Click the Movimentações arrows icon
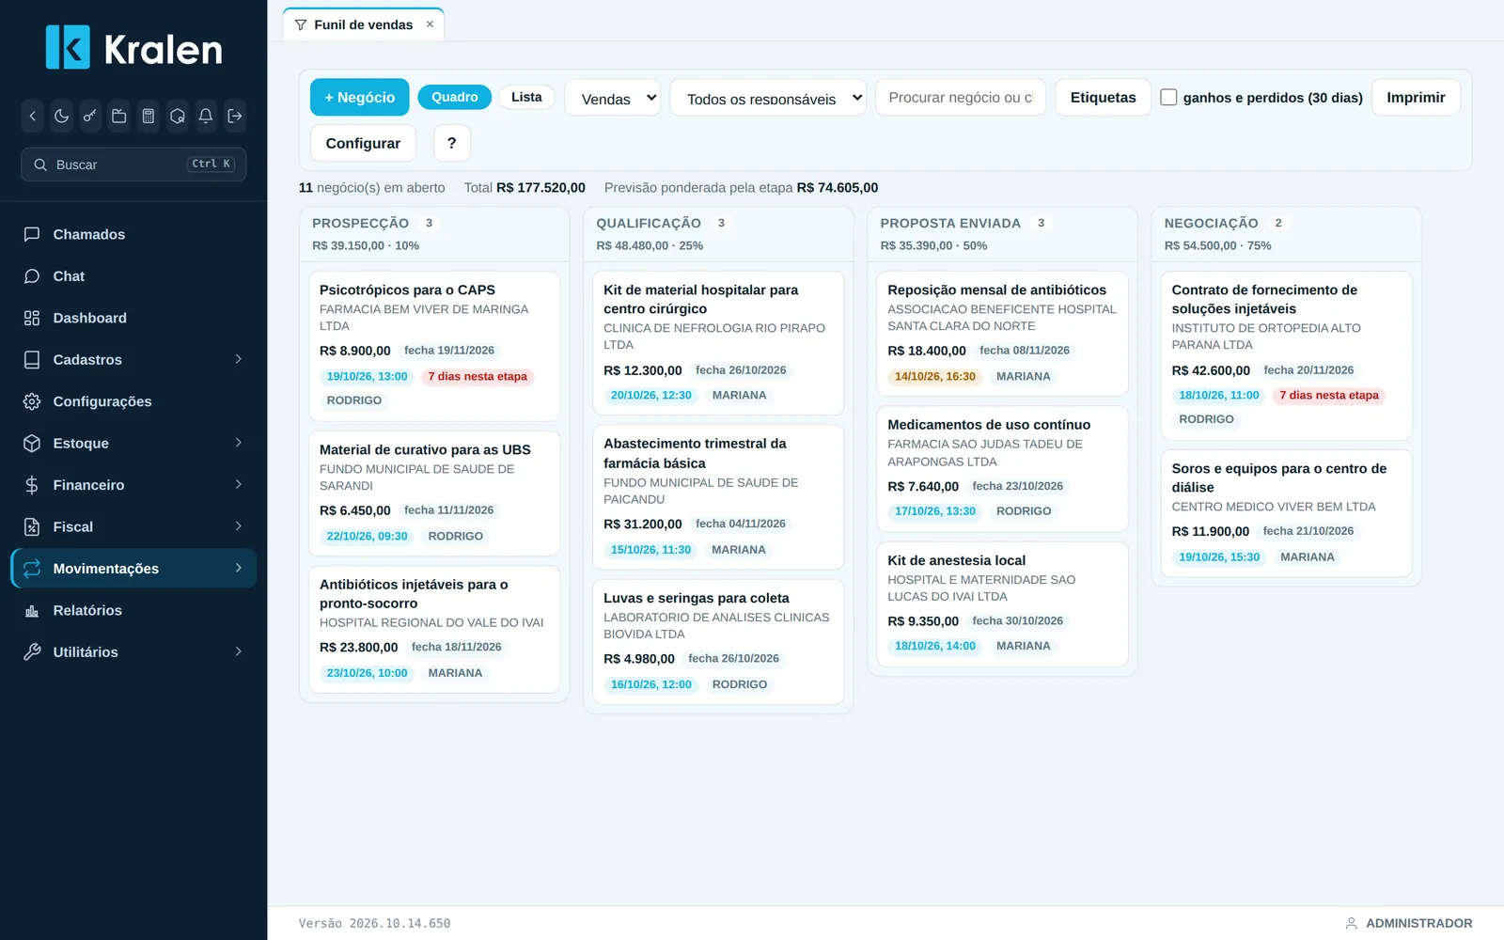Viewport: 1504px width, 940px height. point(32,569)
